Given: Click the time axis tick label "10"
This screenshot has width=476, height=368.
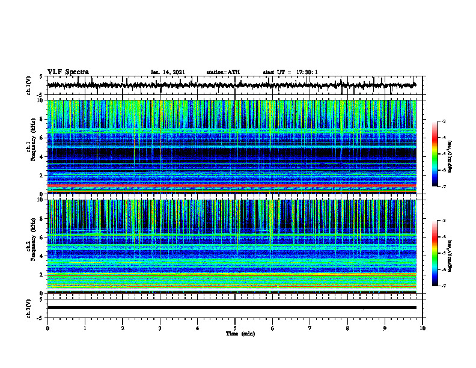Looking at the screenshot, I should pyautogui.click(x=423, y=328).
